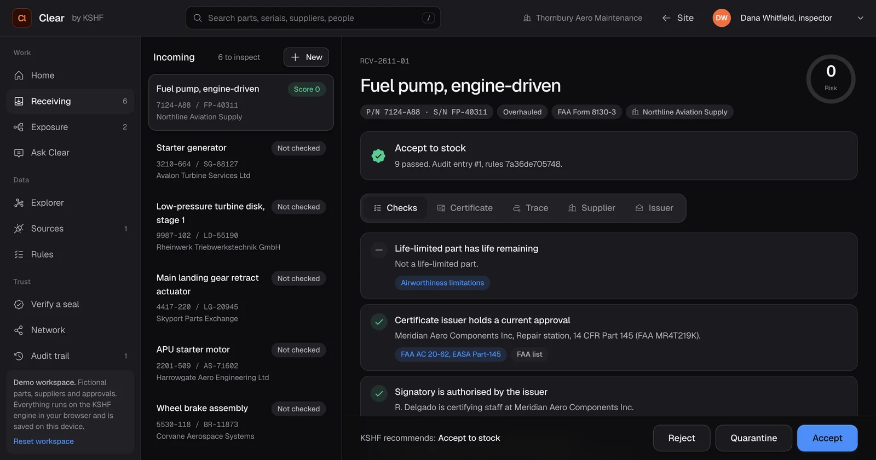876x460 pixels.
Task: Click the Clear app logo icon
Action: 22,18
